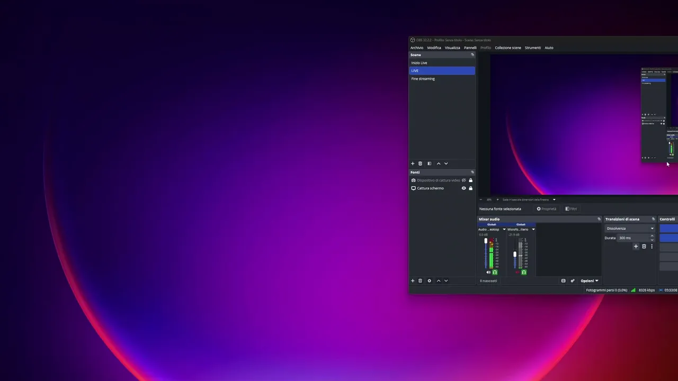Click the '0 nascosti' button in the mixer

[488, 281]
